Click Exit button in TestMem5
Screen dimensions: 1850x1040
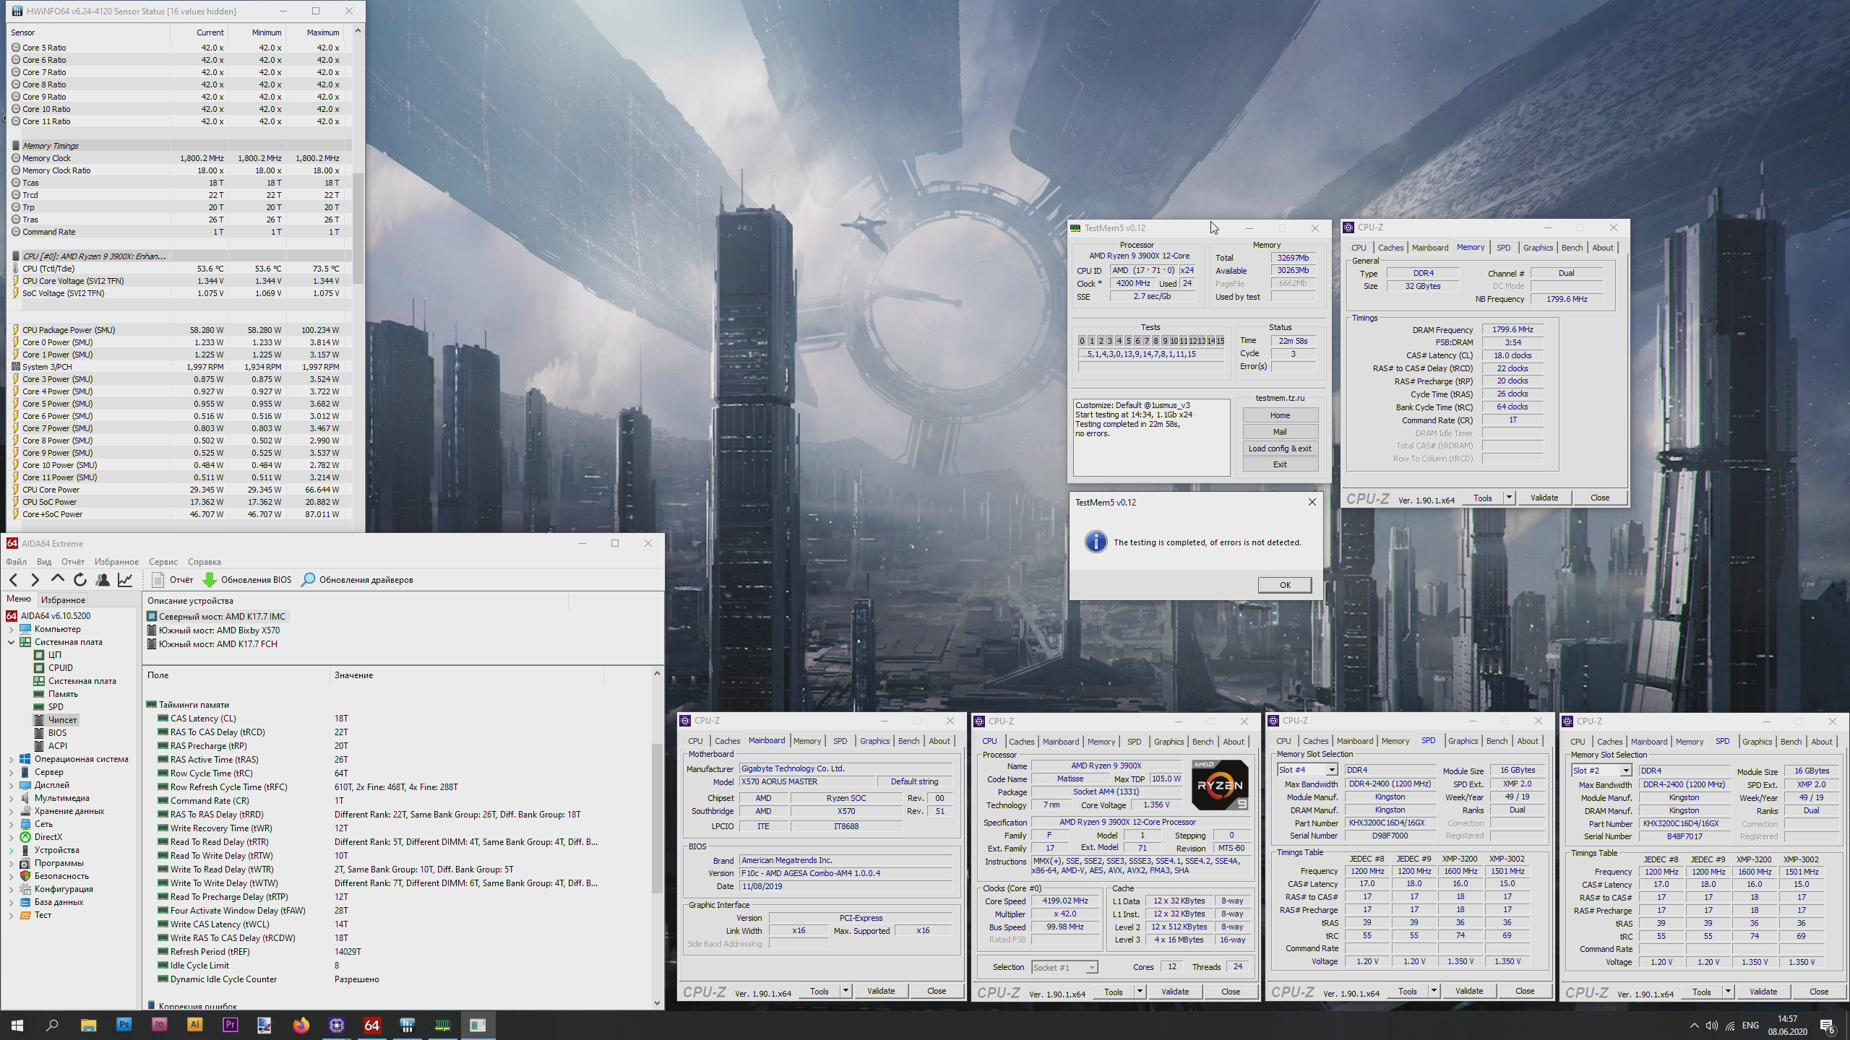coord(1280,464)
